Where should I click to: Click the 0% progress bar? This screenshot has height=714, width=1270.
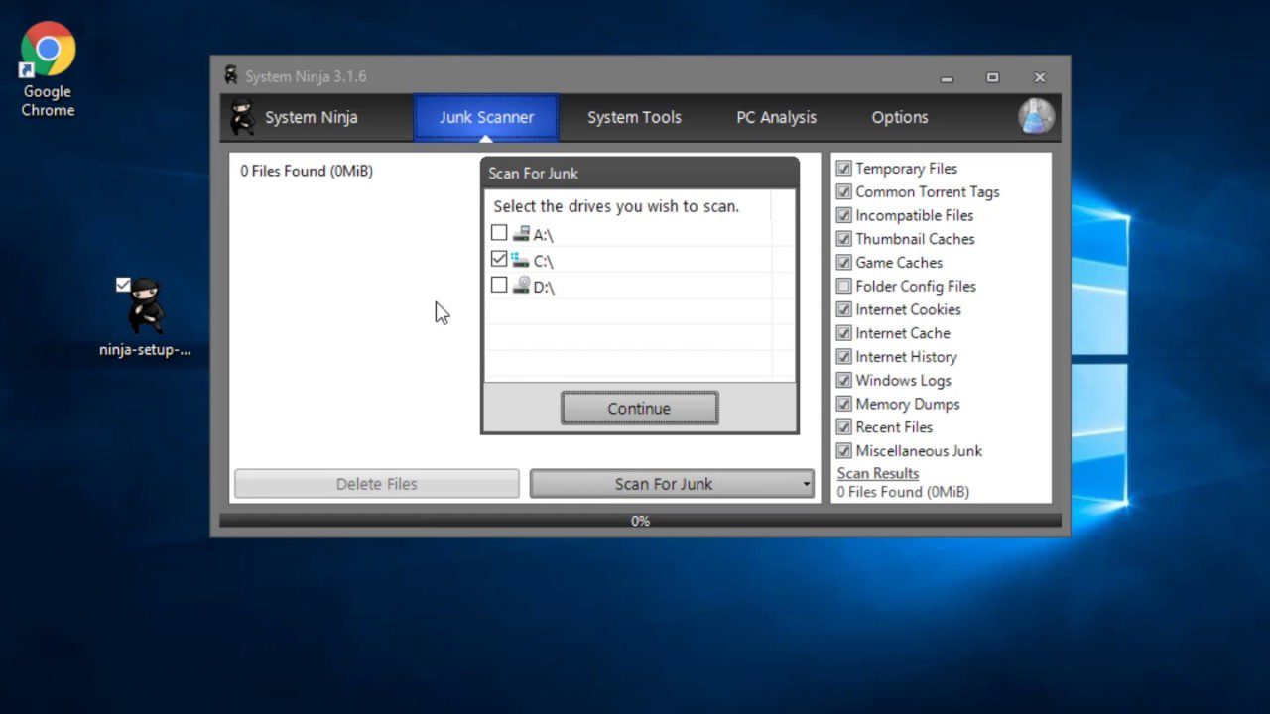pyautogui.click(x=640, y=521)
